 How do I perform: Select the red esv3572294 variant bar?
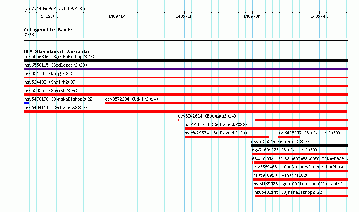coord(226,103)
